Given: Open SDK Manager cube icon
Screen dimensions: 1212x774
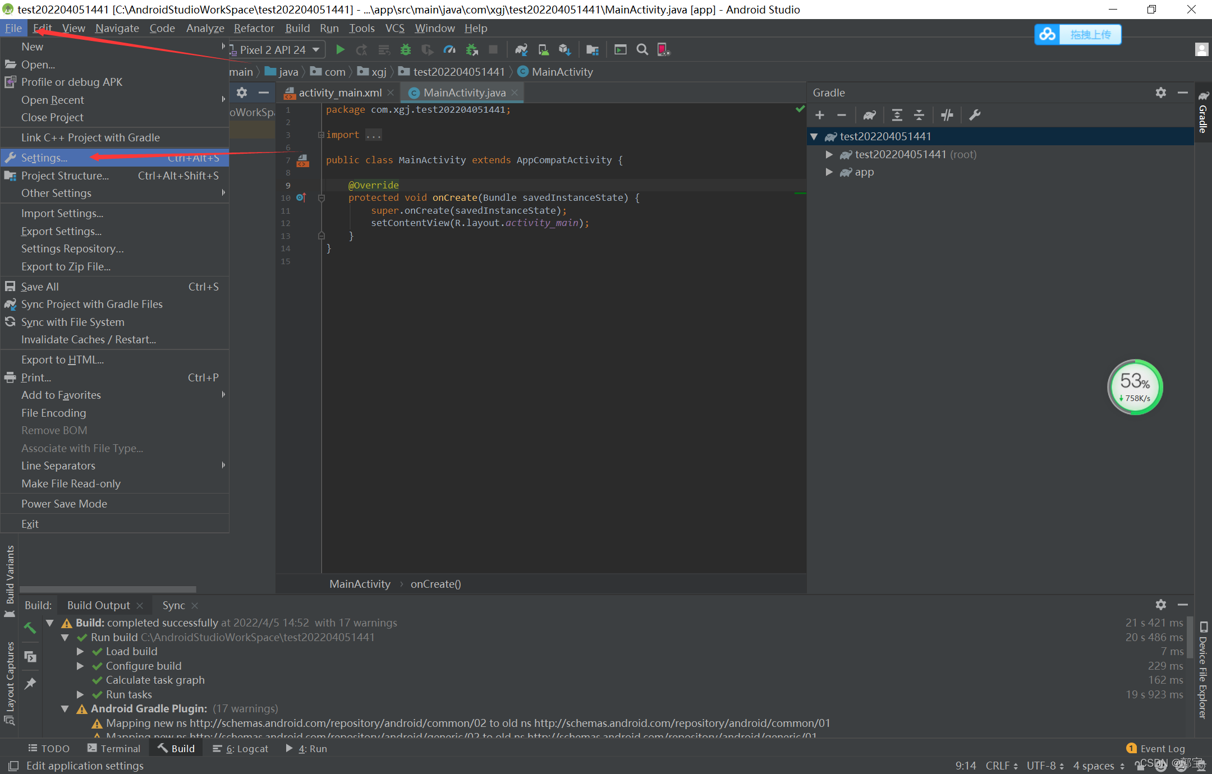Looking at the screenshot, I should click(564, 50).
